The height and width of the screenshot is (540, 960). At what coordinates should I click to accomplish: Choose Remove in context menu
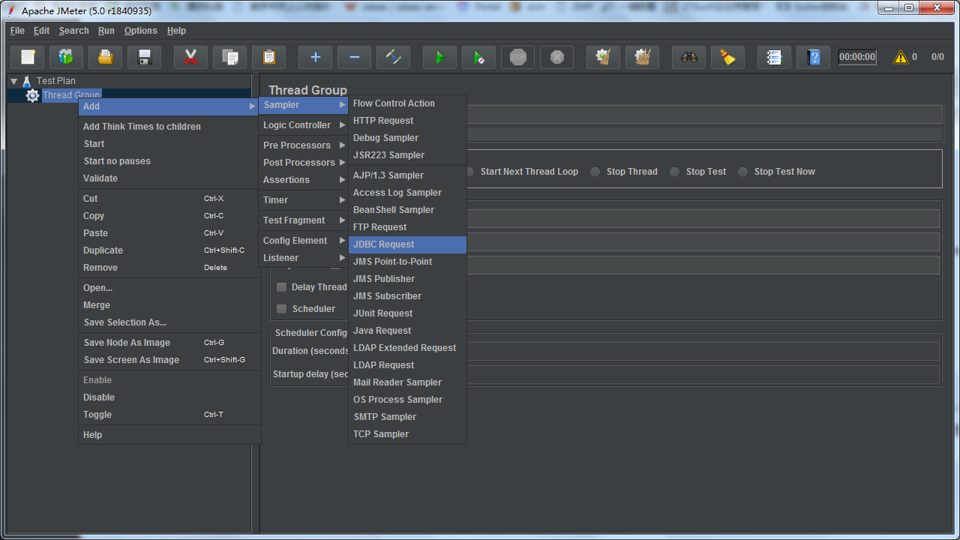click(x=169, y=268)
